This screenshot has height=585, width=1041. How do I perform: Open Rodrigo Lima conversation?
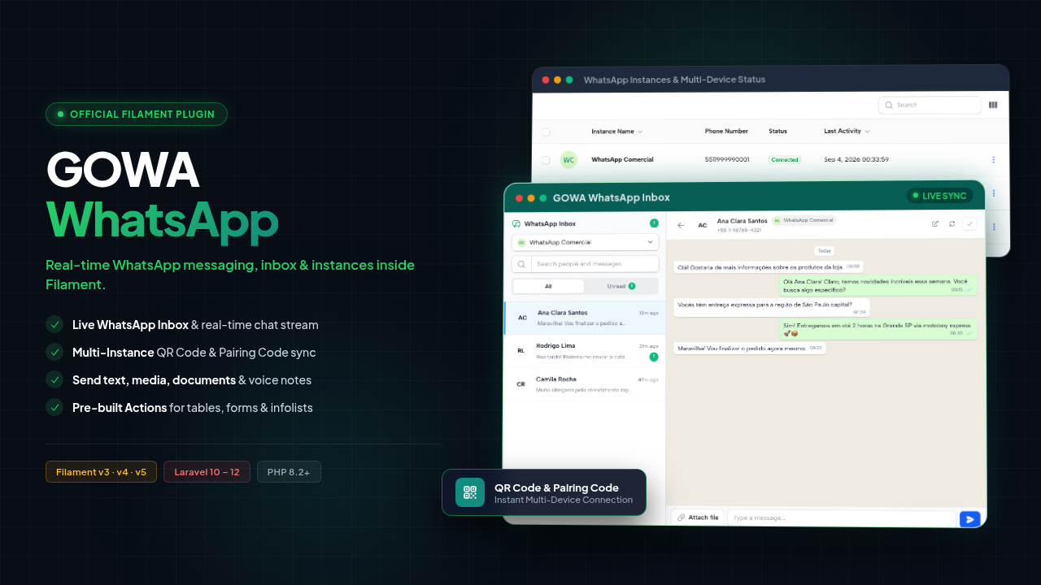tap(585, 351)
